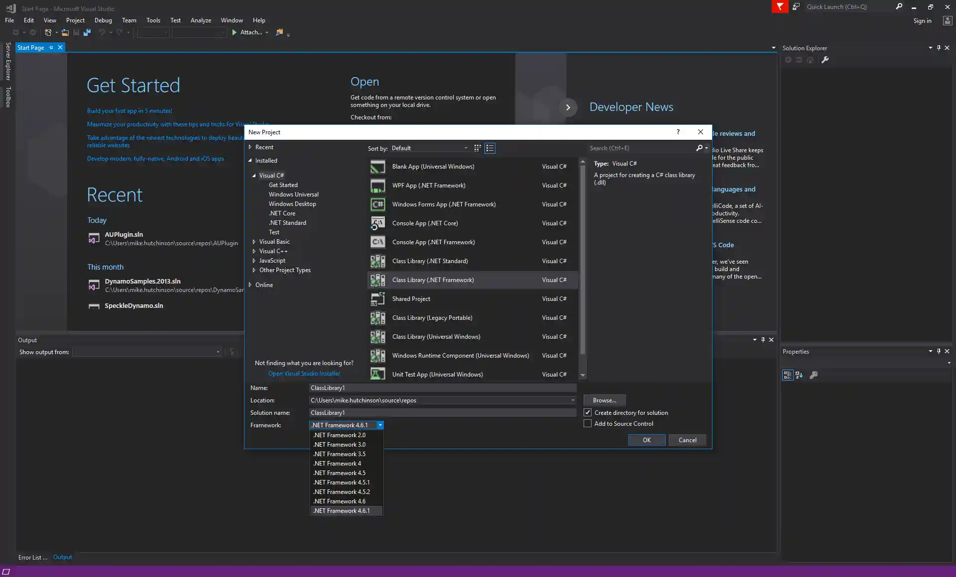Viewport: 956px width, 577px height.
Task: Open a file using the Open File icon
Action: (65, 32)
